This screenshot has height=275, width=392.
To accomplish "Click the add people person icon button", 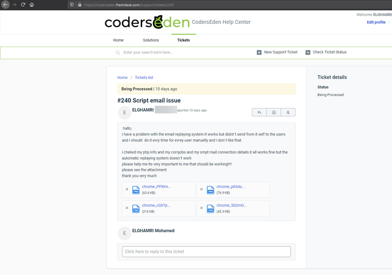I will click(288, 112).
